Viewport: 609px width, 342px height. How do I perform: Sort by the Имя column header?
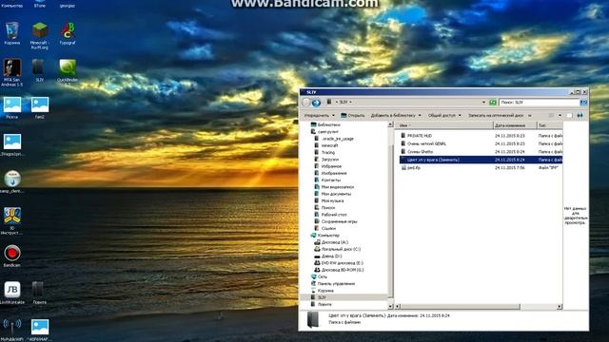tap(444, 125)
